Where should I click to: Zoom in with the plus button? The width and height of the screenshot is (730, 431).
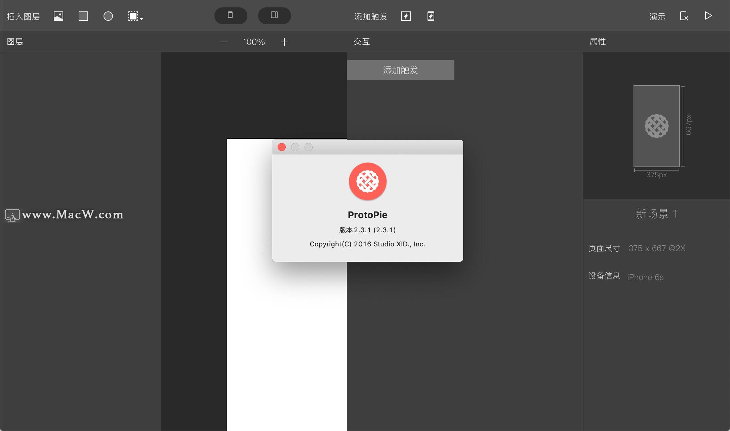coord(285,42)
